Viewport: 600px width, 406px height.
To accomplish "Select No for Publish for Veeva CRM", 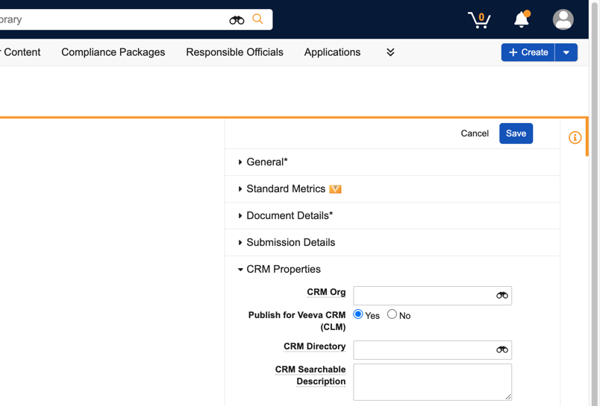I will click(392, 314).
